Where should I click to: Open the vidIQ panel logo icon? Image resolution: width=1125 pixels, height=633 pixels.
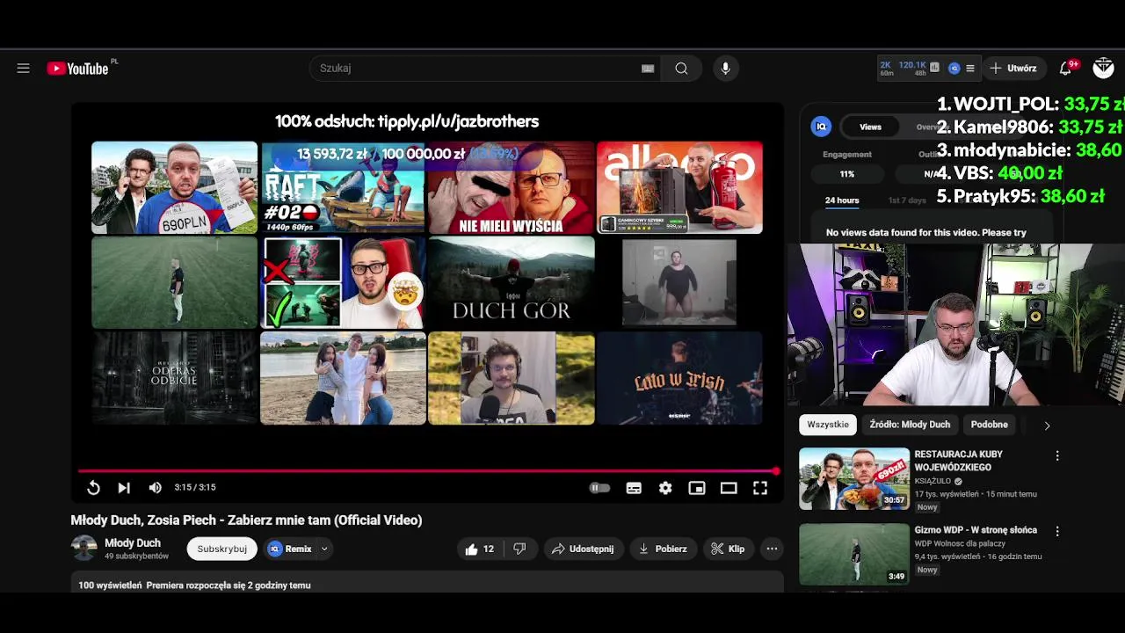(821, 127)
